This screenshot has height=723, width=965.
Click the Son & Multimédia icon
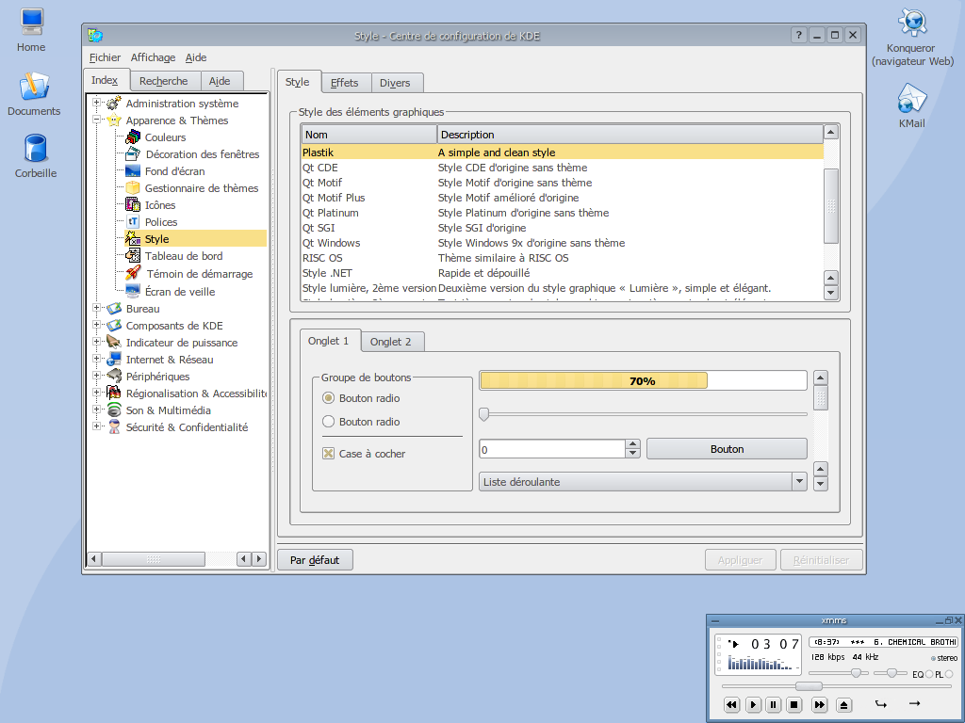pos(113,410)
